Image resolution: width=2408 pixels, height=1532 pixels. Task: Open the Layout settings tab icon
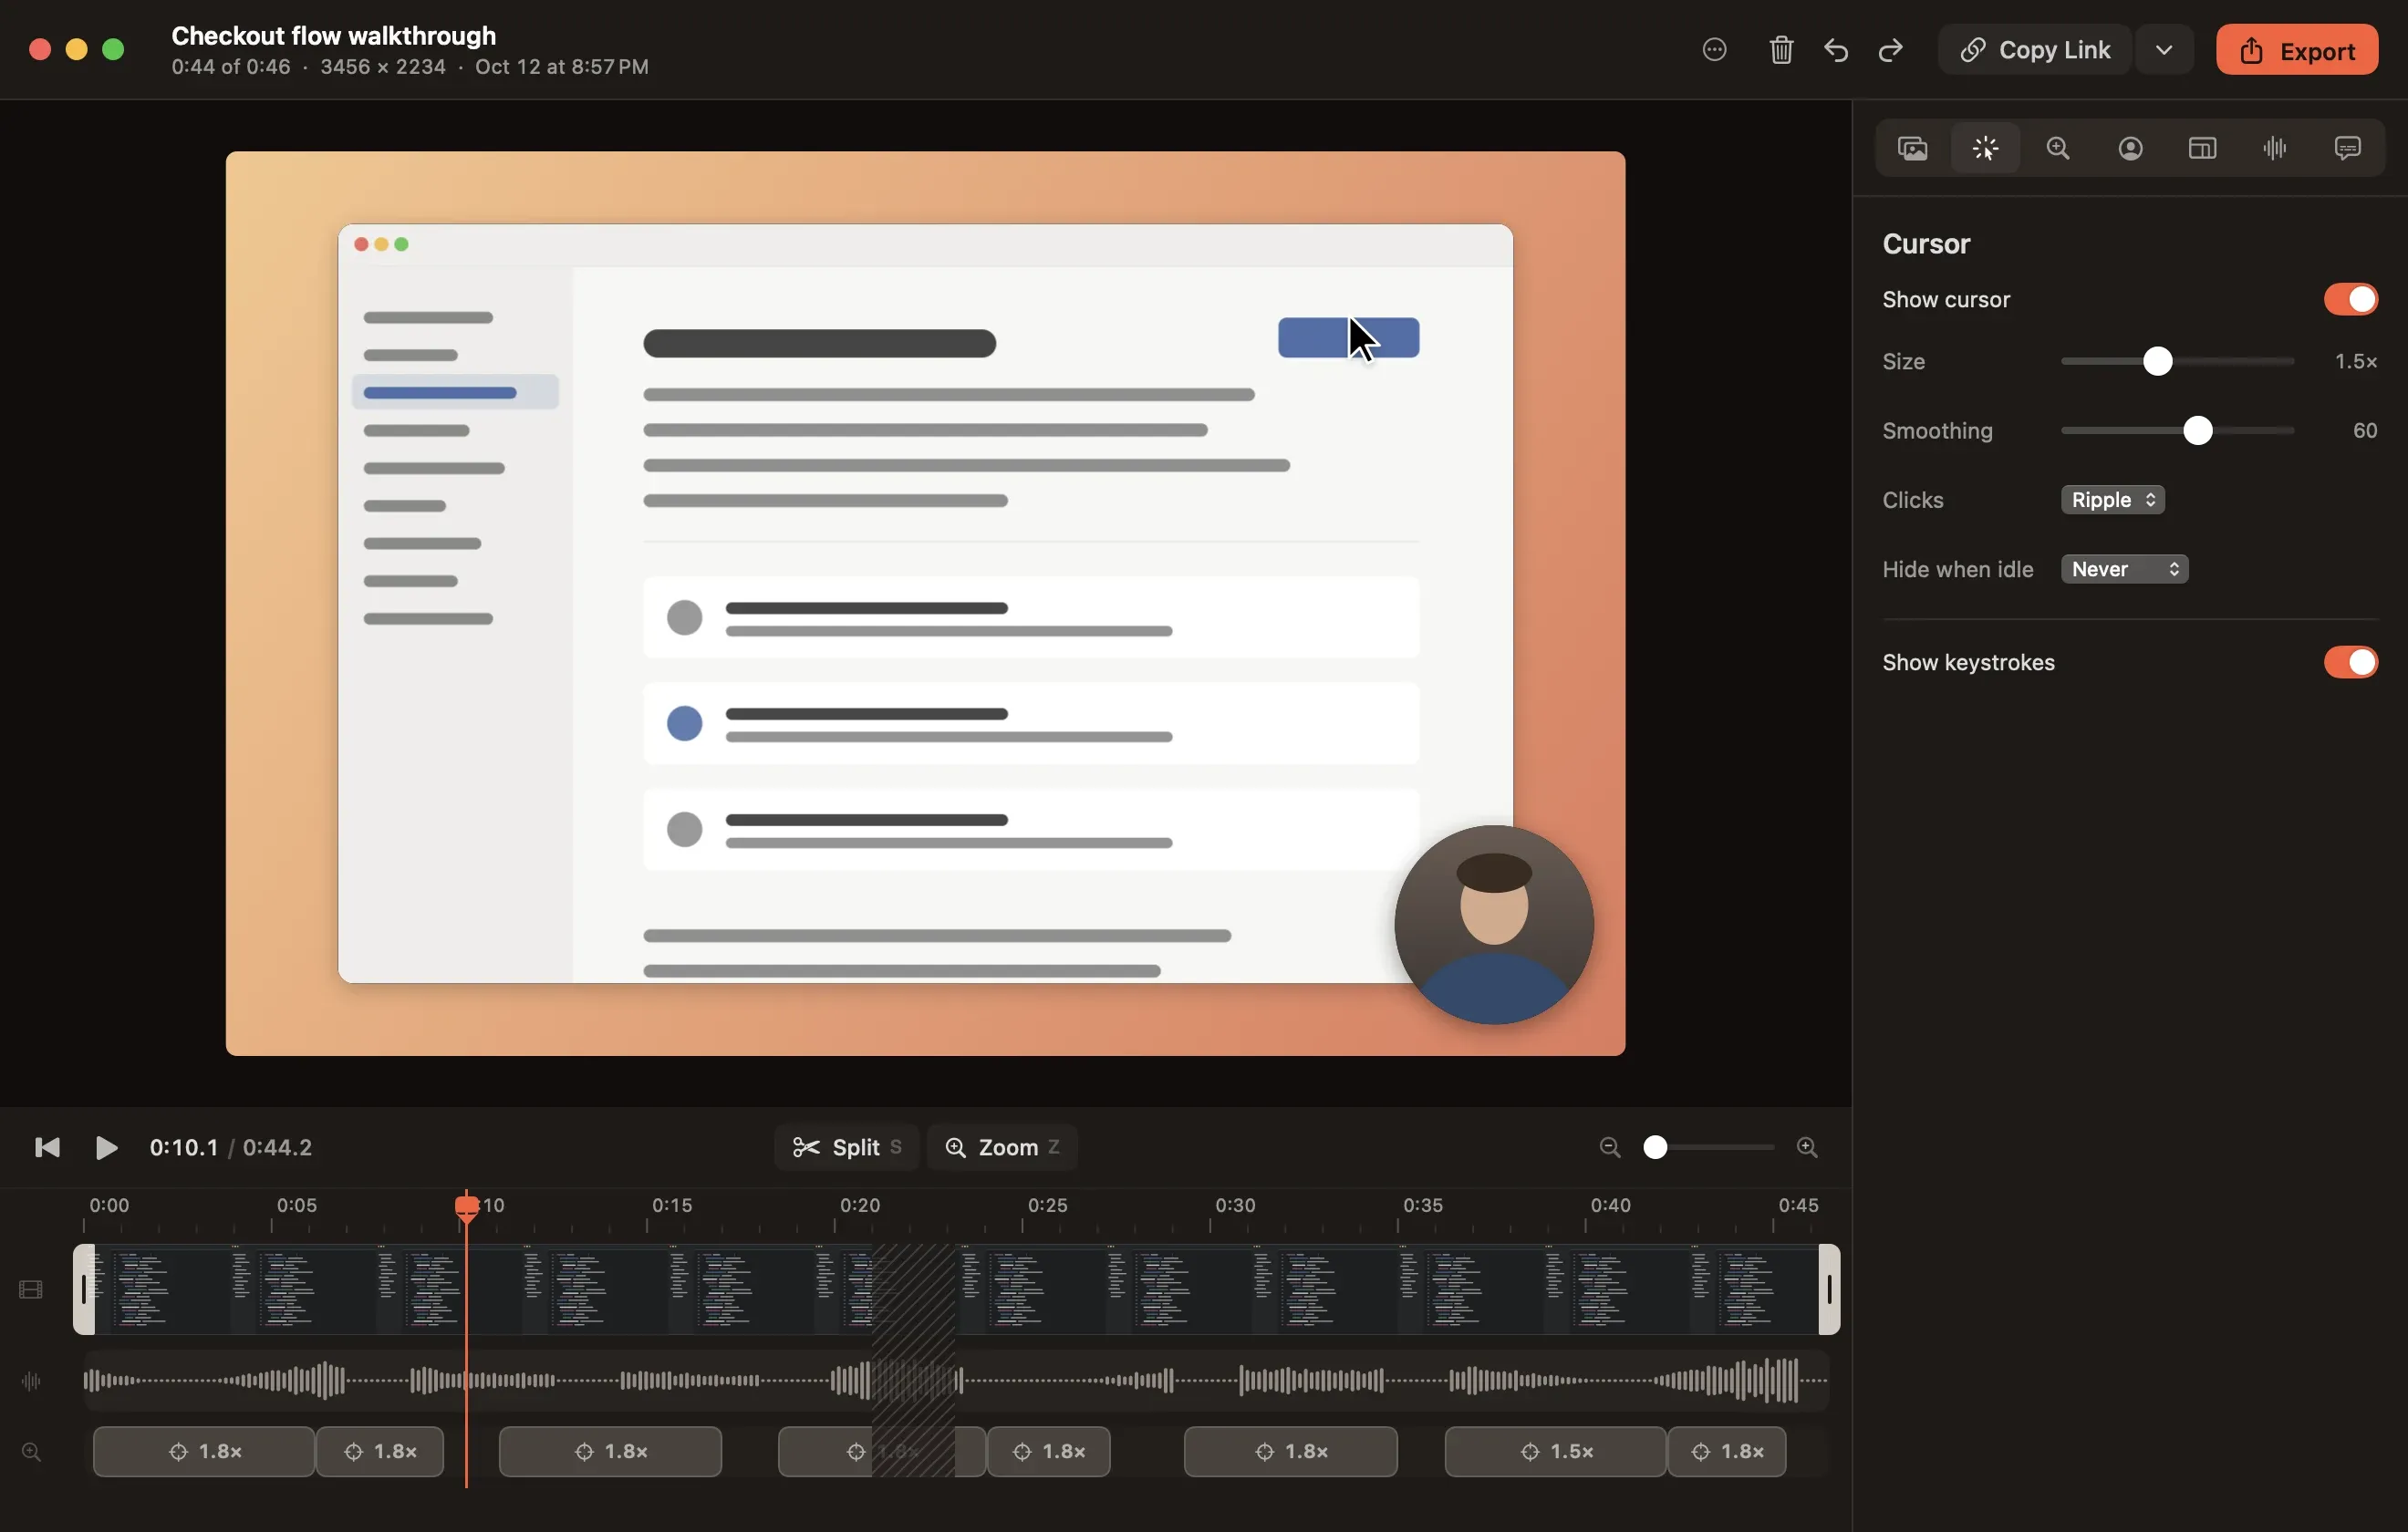[x=2202, y=149]
